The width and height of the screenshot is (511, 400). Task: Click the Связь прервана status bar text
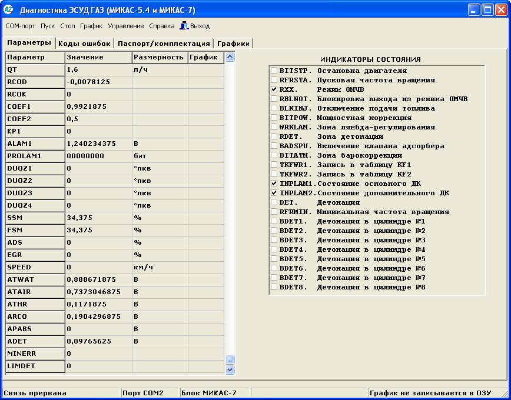[x=35, y=393]
